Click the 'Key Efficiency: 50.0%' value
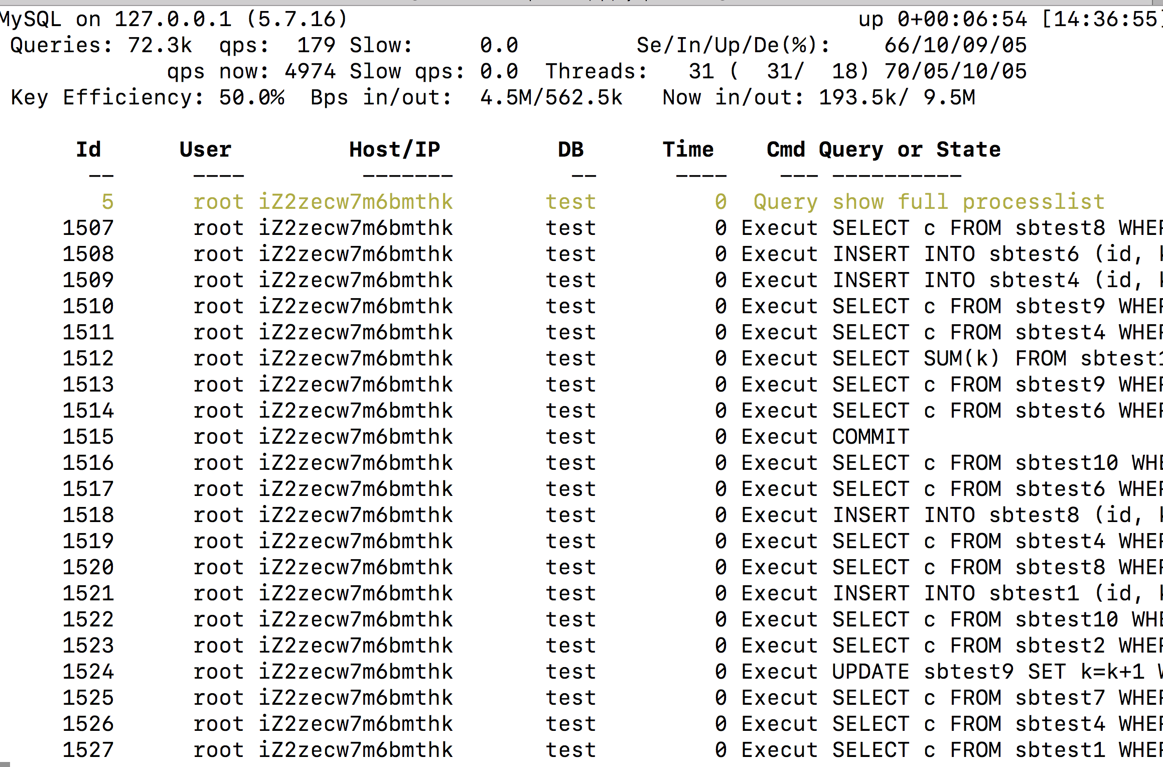1163x767 pixels. click(x=148, y=98)
